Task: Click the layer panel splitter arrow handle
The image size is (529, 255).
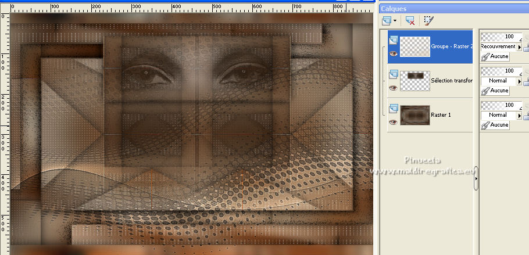Action: tap(476, 178)
